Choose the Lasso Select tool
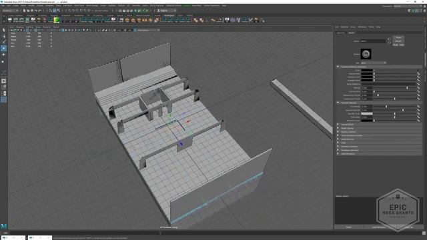The width and height of the screenshot is (427, 240). tap(3, 36)
